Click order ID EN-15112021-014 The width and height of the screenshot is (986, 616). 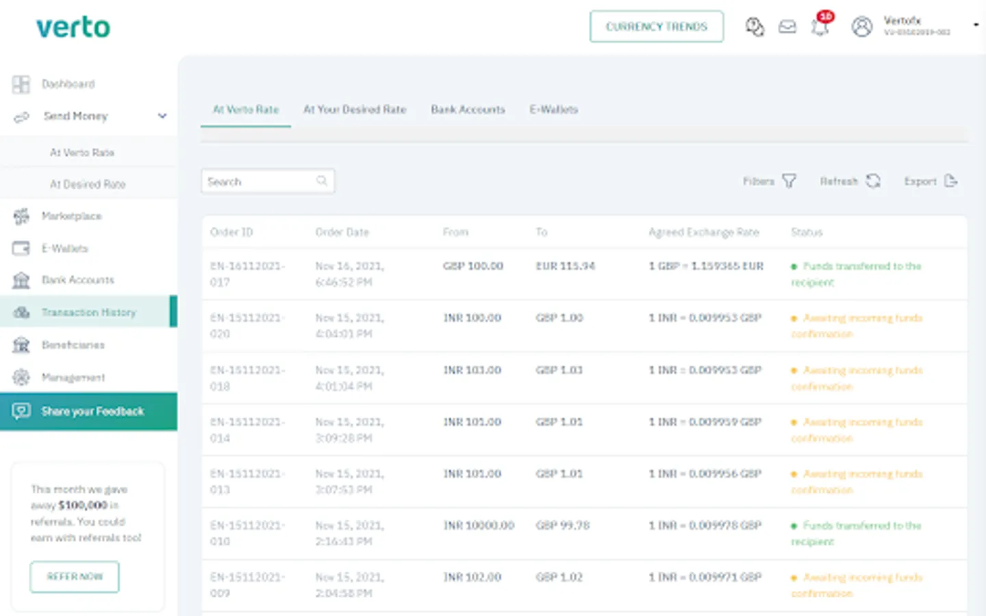click(x=247, y=430)
